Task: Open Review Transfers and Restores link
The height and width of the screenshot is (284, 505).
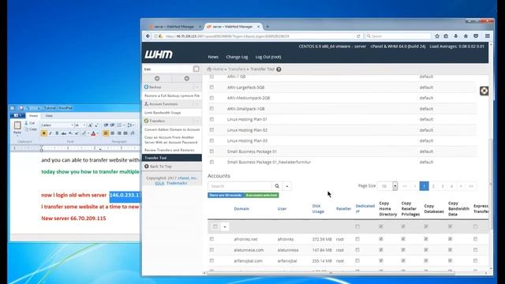Action: (170, 150)
